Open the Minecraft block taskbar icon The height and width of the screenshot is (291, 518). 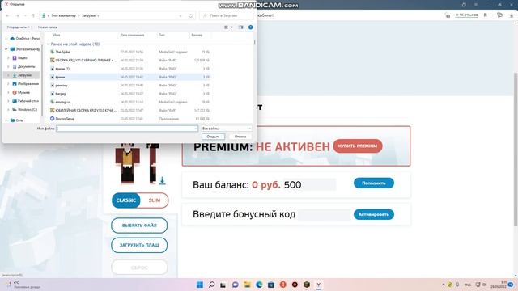[x=307, y=285]
